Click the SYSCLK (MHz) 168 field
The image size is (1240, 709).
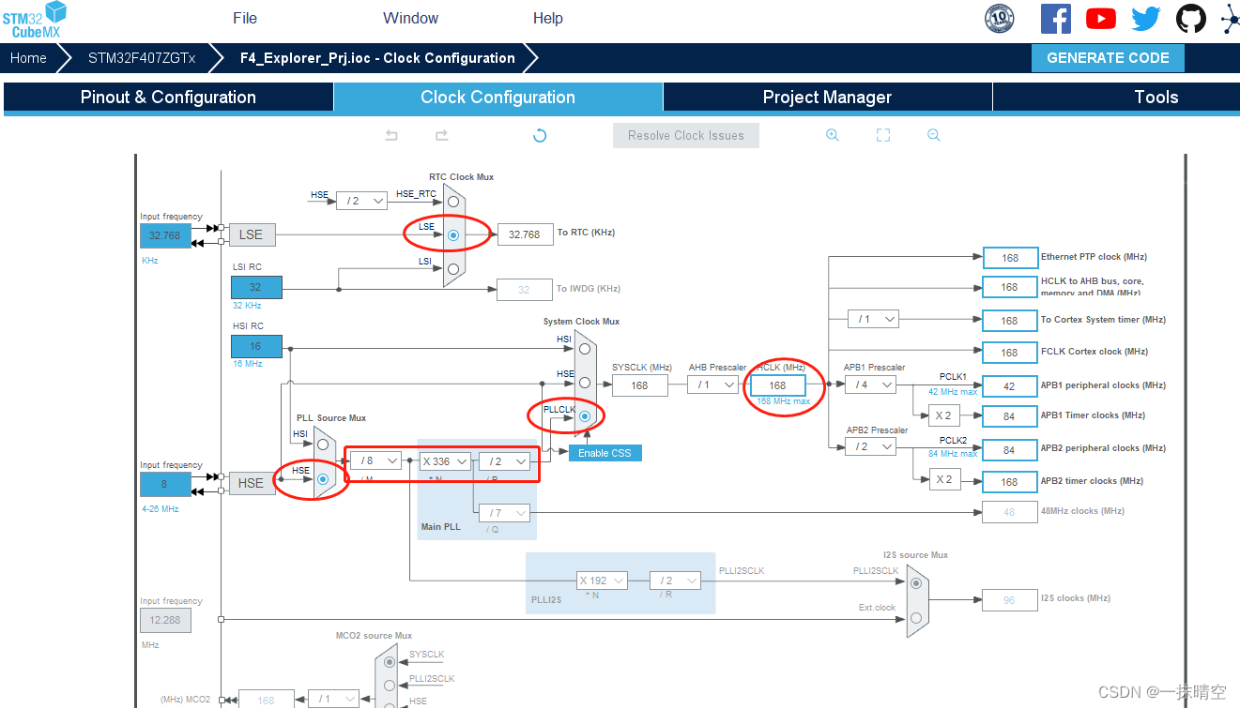pos(639,385)
